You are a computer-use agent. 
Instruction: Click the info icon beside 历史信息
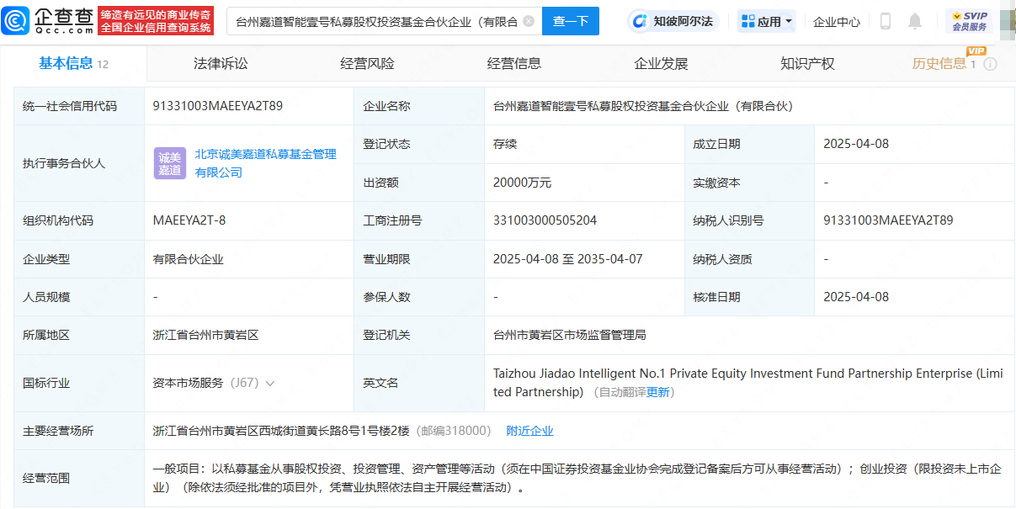pyautogui.click(x=991, y=64)
